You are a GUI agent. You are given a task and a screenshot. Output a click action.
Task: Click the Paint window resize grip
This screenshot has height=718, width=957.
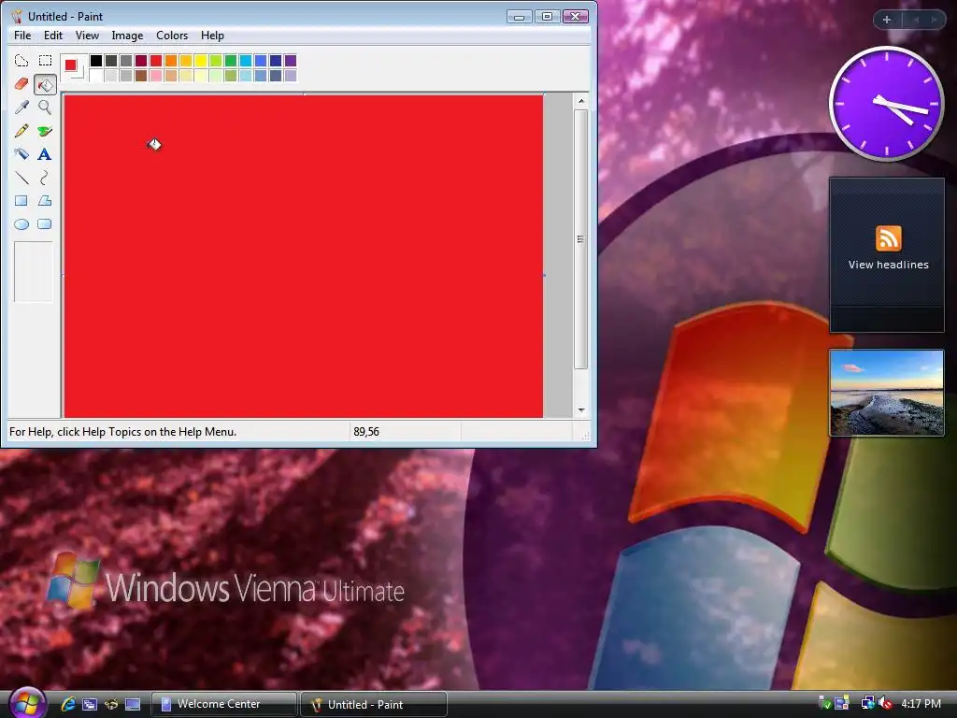(x=585, y=436)
